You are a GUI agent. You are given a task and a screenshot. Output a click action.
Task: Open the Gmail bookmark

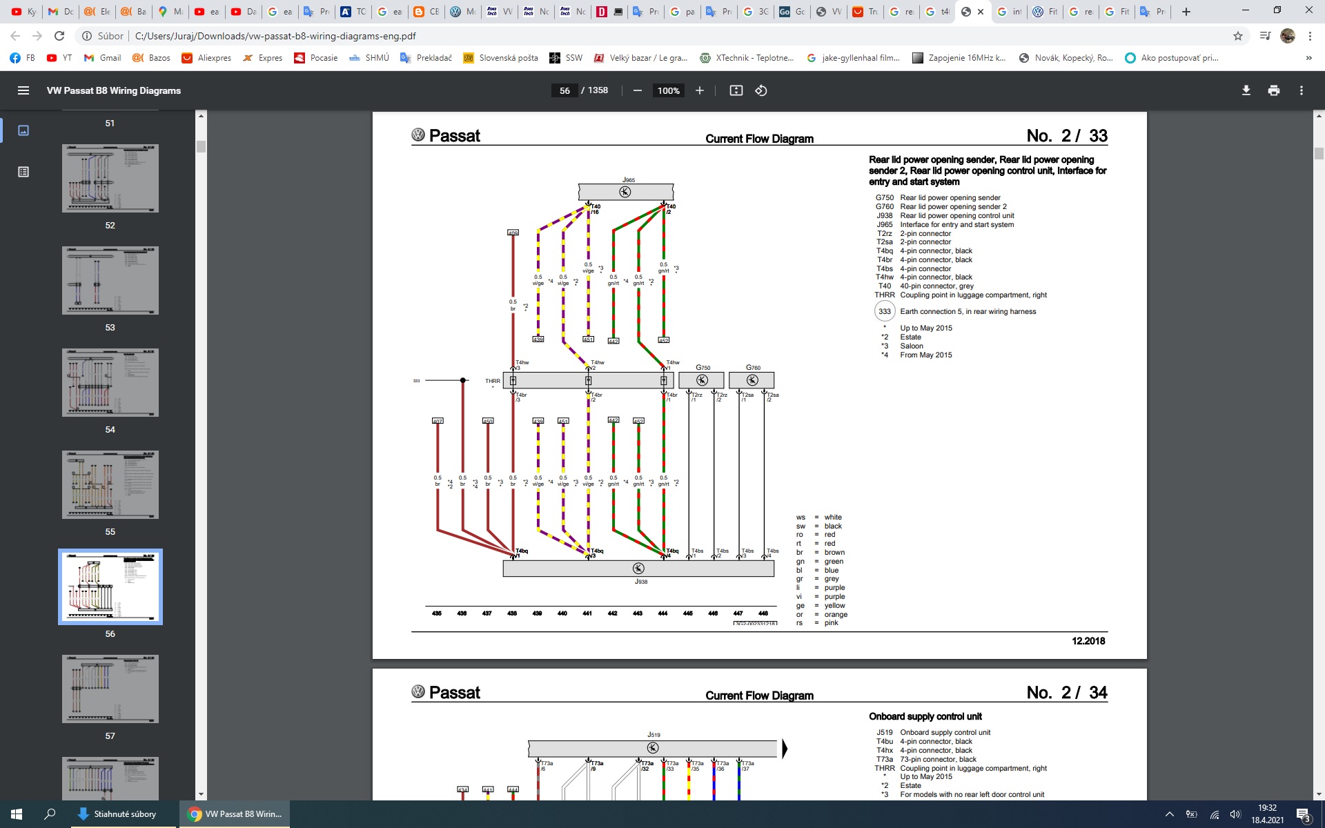pos(102,58)
